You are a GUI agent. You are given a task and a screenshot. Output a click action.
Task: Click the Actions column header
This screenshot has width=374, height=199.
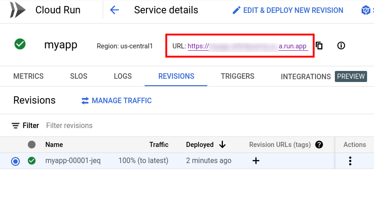coord(355,145)
